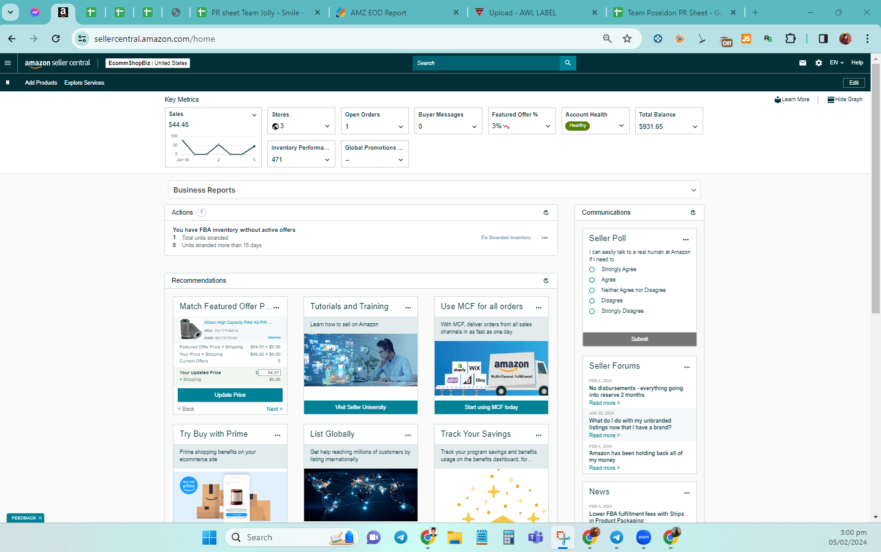This screenshot has width=881, height=552.
Task: Open Tutorials and Training card options menu
Action: click(408, 307)
